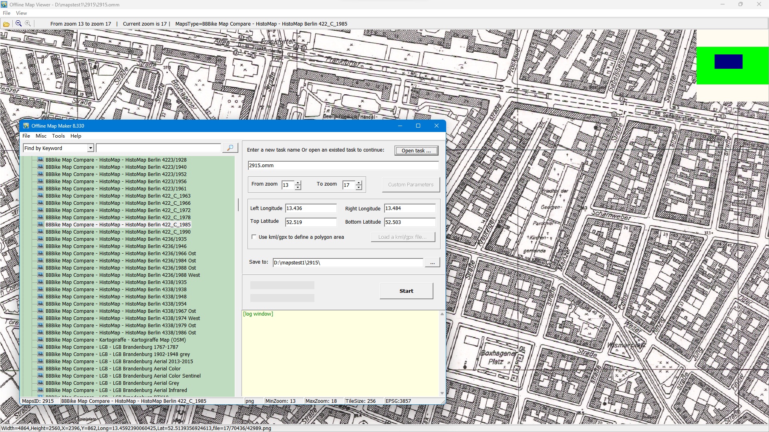The width and height of the screenshot is (769, 432).
Task: Decrease the From zoom value
Action: click(x=298, y=187)
